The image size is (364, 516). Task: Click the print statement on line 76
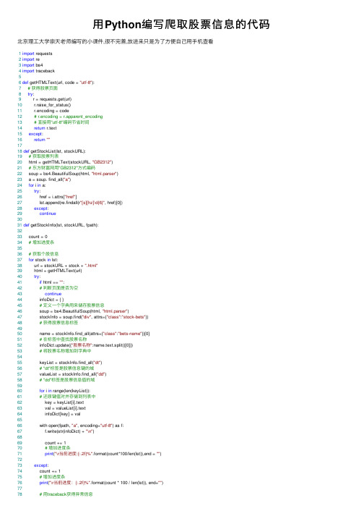(102, 483)
